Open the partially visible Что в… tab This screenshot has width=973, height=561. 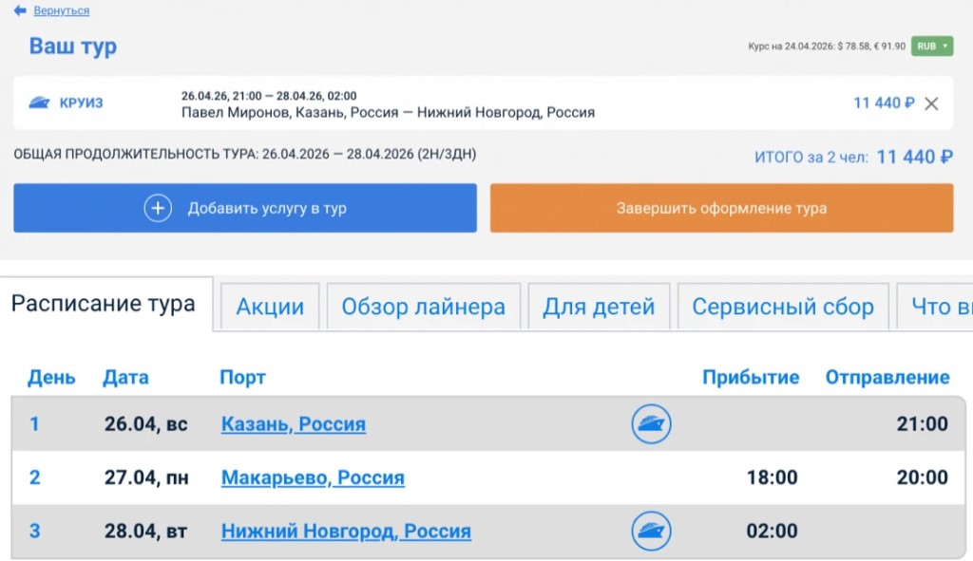point(939,307)
